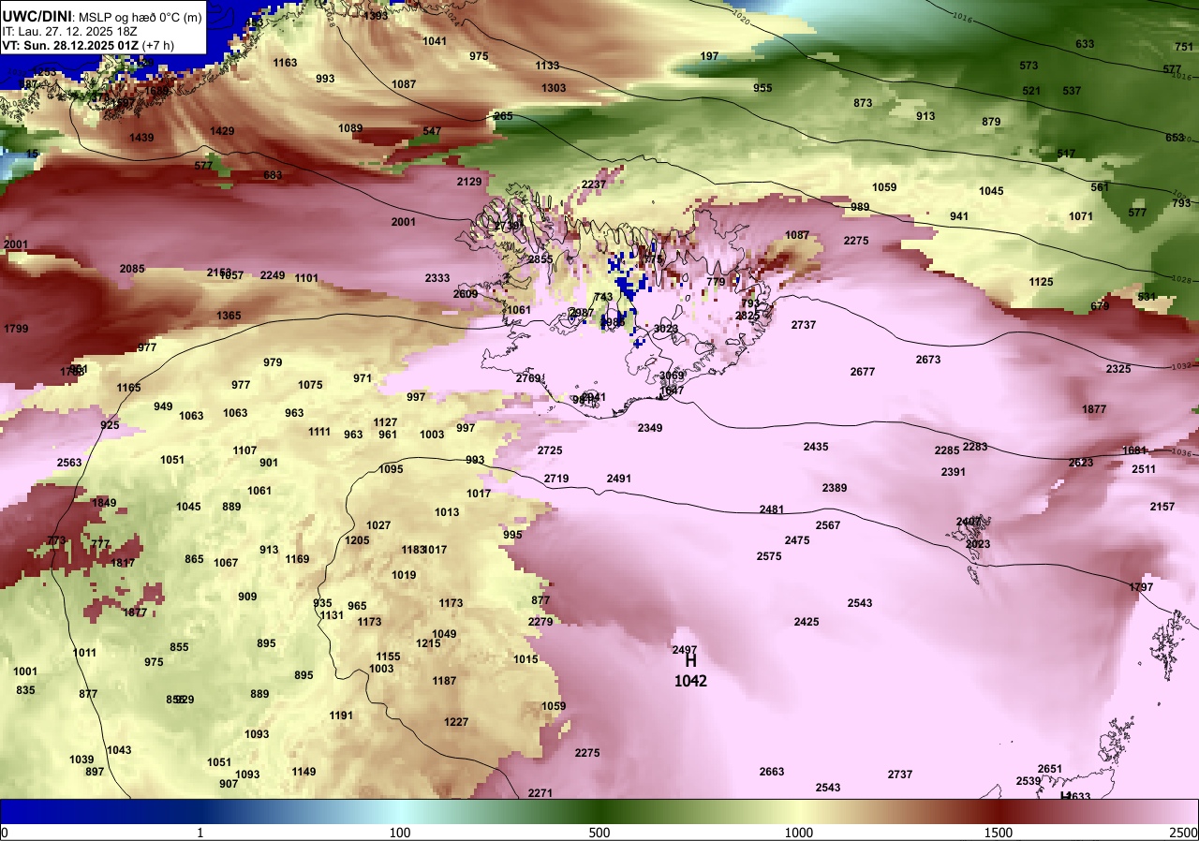
Task: Click the legend label 1000
Action: pyautogui.click(x=799, y=833)
